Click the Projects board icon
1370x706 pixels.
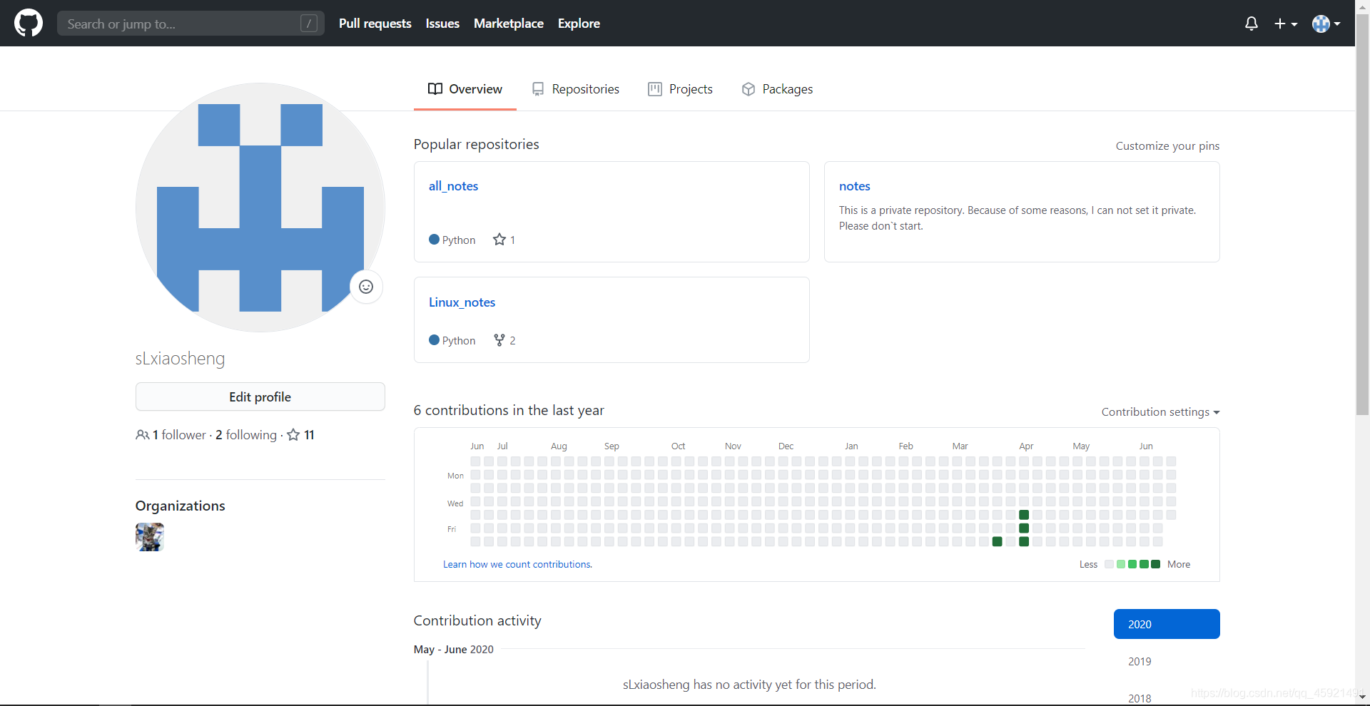655,89
